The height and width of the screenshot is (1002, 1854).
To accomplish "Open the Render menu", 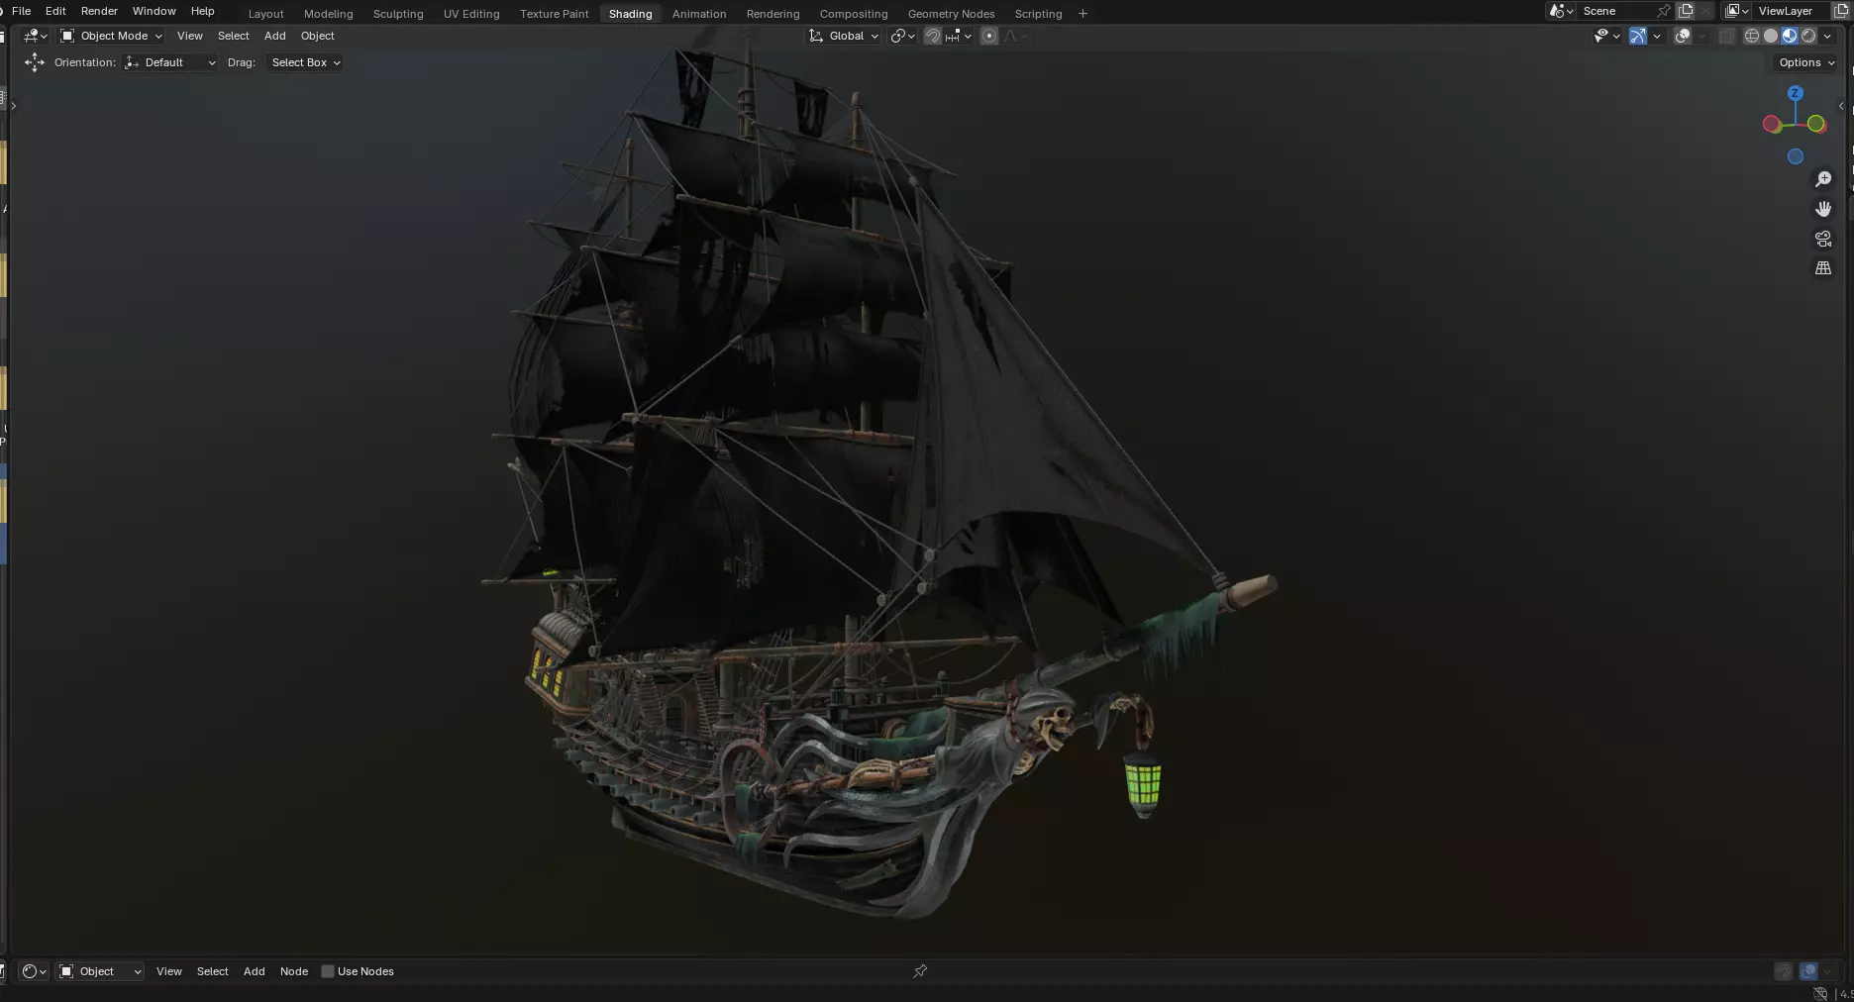I will click(x=99, y=11).
